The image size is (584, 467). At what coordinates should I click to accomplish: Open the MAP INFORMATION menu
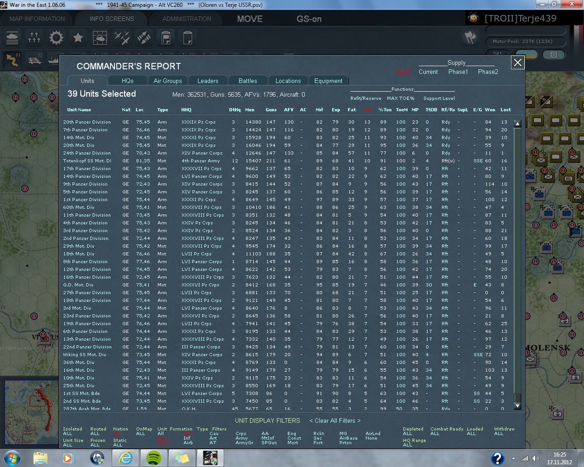37,19
